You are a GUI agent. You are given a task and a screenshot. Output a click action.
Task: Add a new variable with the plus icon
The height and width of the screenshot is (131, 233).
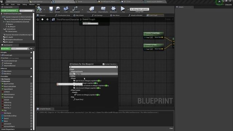pyautogui.click(x=31, y=76)
